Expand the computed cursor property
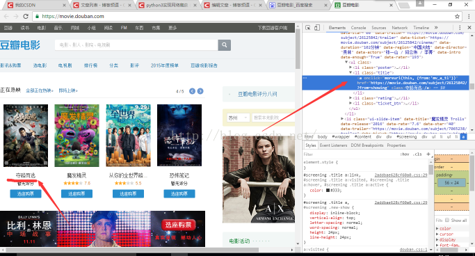Image resolution: width=475 pixels, height=256 pixels. pos(437,234)
